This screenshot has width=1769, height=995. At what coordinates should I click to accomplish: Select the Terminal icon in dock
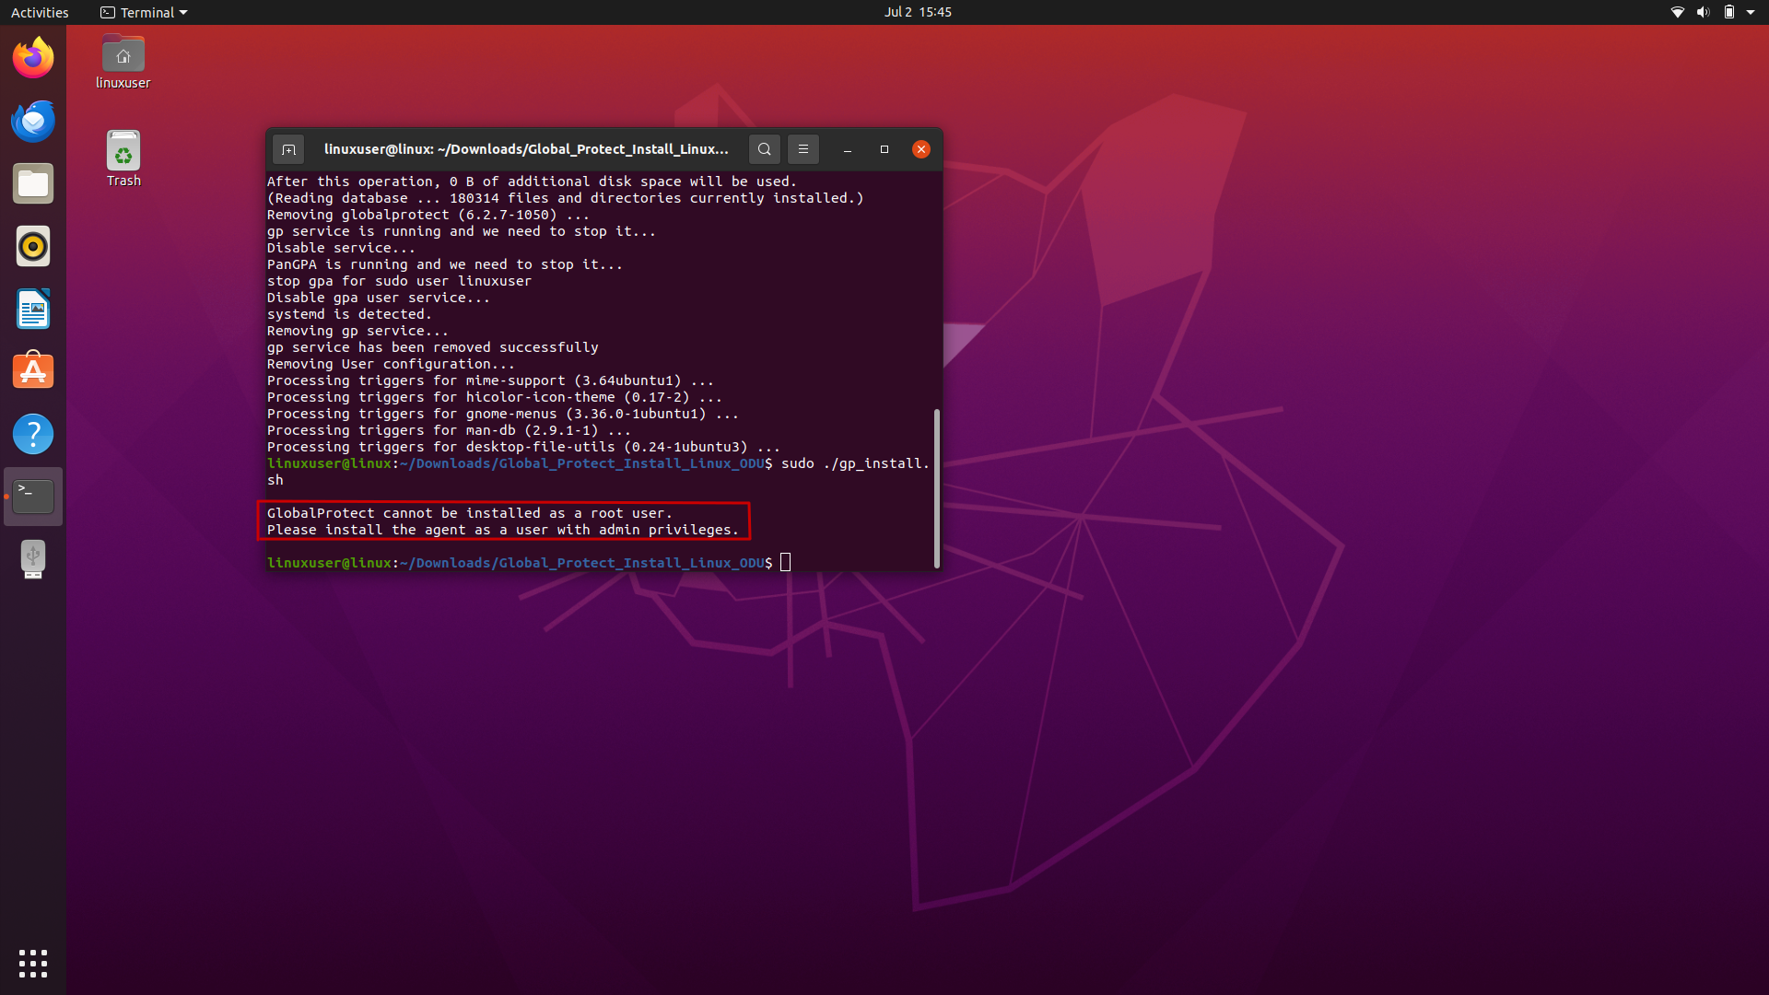33,497
